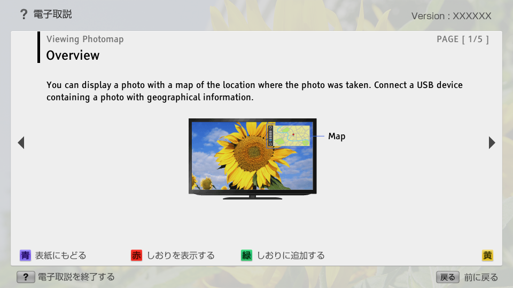Click the PAGE [ 1/5 ] indicator
The height and width of the screenshot is (288, 513).
[x=462, y=39]
